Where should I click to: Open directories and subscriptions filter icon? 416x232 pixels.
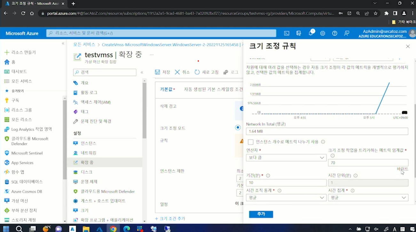(299, 33)
